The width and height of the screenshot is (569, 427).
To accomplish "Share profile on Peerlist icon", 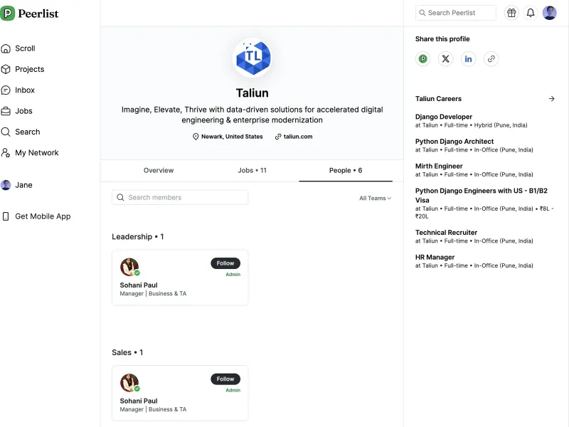I will (422, 59).
